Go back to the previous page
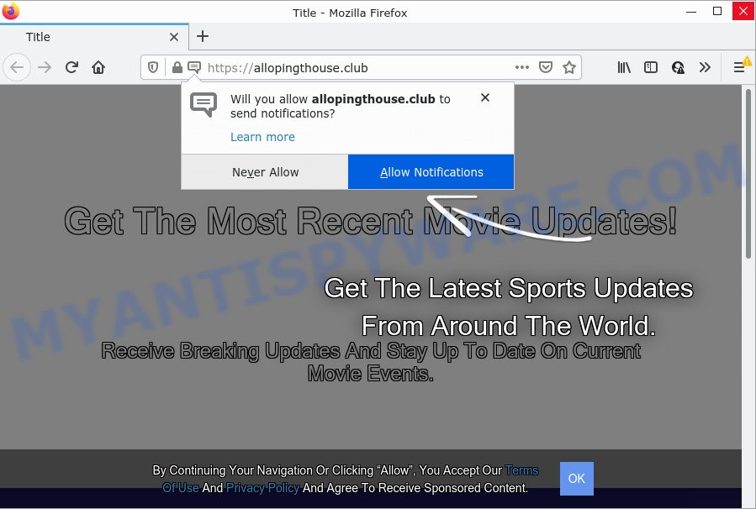Viewport: 756px width, 509px height. (x=17, y=67)
